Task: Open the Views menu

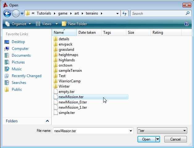Action: click(x=47, y=24)
